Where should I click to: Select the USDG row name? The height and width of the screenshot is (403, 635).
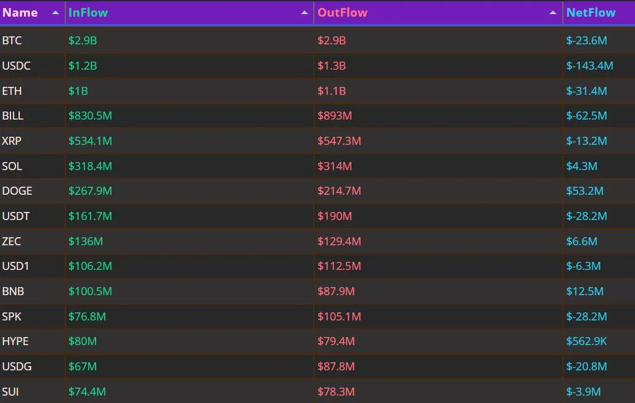[x=17, y=366]
